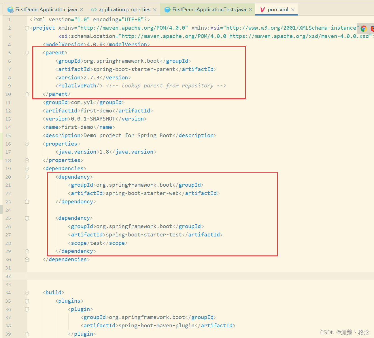
Task: Click the version value 2.7.3
Action: (x=91, y=78)
